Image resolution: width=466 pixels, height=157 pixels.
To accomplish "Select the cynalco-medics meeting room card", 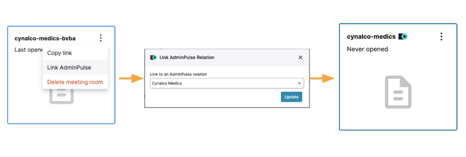I will [398, 77].
